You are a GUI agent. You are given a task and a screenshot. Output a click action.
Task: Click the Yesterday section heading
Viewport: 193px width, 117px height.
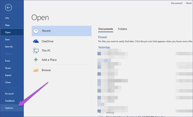point(104,47)
